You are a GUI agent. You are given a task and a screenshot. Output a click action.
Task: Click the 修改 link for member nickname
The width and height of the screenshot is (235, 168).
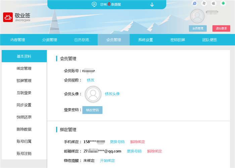click(90, 80)
